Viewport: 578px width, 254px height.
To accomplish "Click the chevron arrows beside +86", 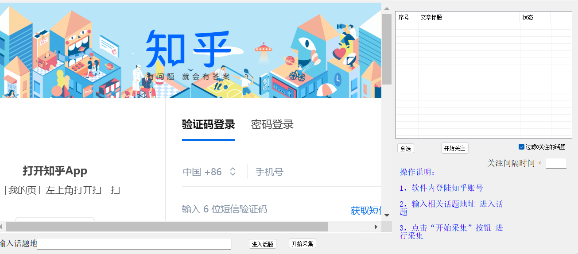I will [233, 172].
